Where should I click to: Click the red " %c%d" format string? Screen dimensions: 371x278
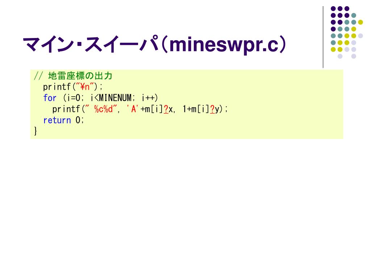[101, 109]
